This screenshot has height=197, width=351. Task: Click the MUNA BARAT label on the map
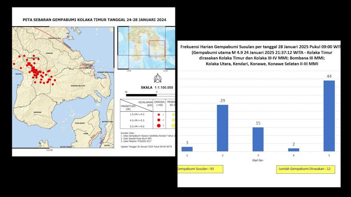(x=80, y=123)
